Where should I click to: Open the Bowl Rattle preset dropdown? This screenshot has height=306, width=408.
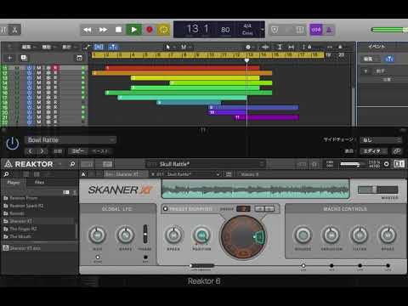click(x=71, y=140)
